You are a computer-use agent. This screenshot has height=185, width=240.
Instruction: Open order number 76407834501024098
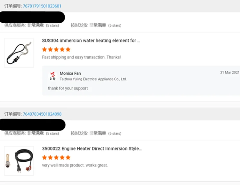click(x=42, y=114)
